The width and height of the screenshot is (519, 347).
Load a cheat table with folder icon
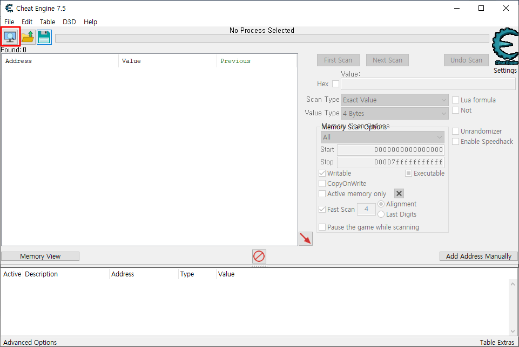28,37
